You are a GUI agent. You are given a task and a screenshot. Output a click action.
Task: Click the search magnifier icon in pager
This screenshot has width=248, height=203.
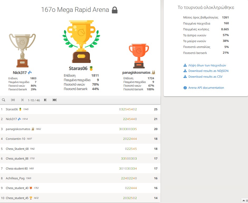click(x=3, y=100)
